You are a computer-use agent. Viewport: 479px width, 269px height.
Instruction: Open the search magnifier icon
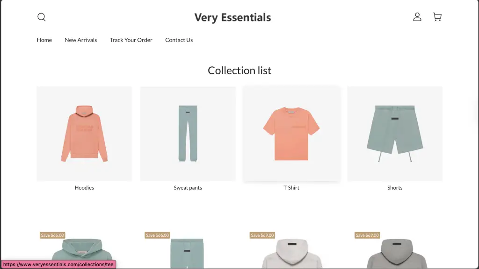coord(42,17)
